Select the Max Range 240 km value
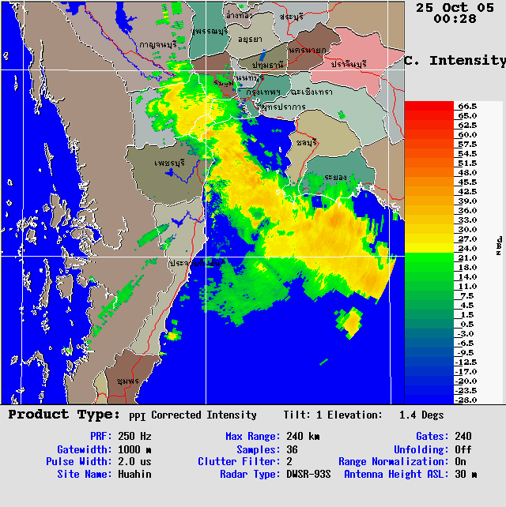Screen dimensions: 506x507 click(x=303, y=436)
